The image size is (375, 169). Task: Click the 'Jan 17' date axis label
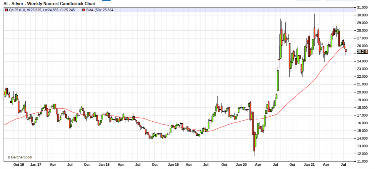click(x=36, y=165)
